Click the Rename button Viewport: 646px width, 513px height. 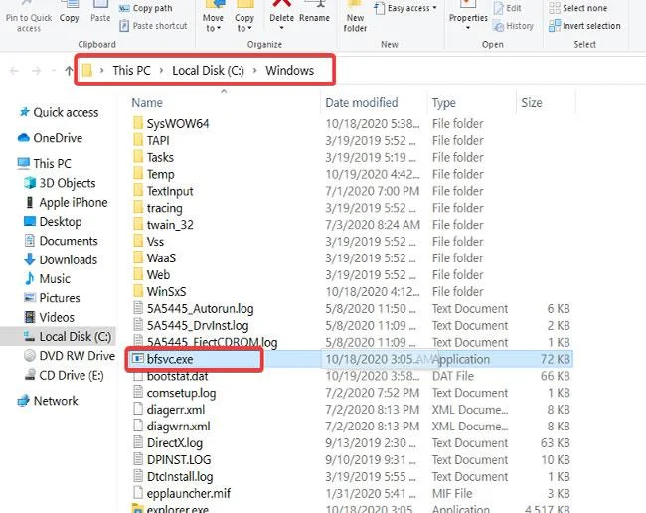point(314,12)
